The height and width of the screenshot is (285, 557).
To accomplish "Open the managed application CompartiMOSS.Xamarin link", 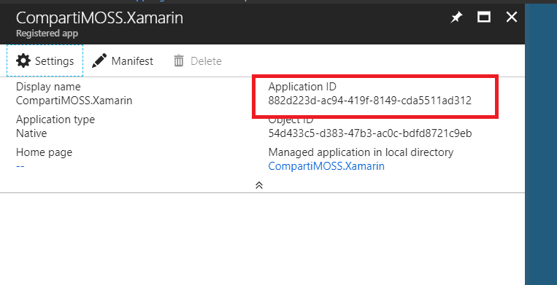I will (x=326, y=166).
